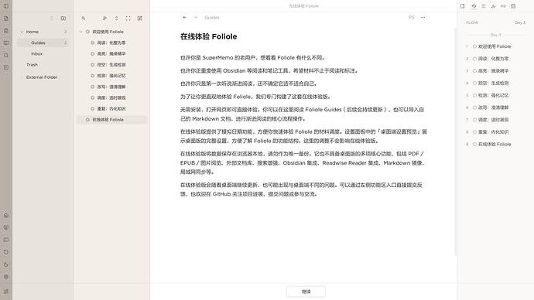Click the new document compose icon
This screenshot has width=534, height=300.
click(x=140, y=19)
